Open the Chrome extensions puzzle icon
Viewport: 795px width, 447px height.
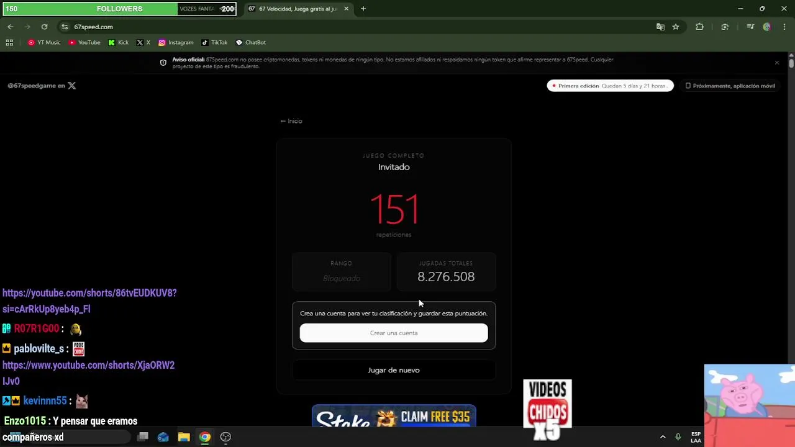coord(699,27)
